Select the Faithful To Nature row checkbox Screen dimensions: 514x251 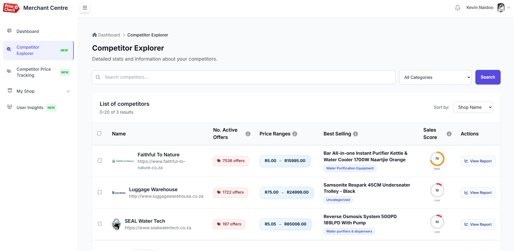100,160
